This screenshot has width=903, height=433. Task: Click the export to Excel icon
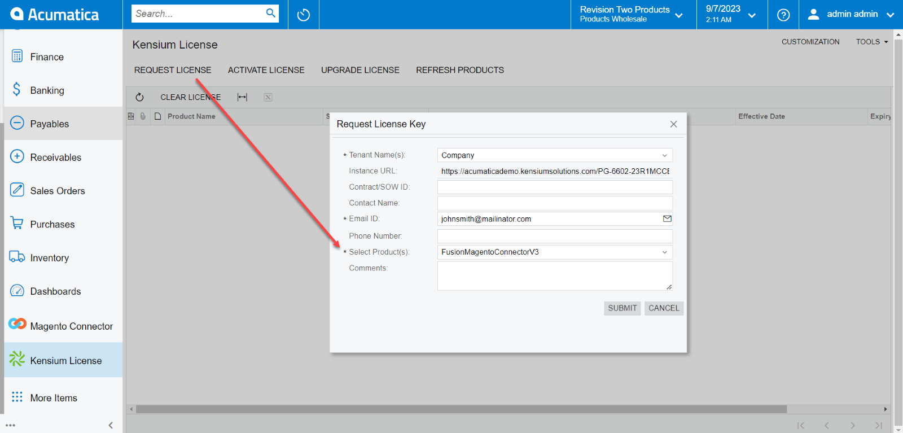click(268, 97)
